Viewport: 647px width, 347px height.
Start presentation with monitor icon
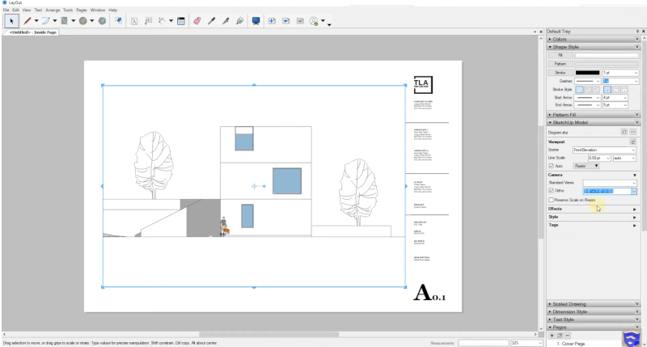[x=256, y=21]
